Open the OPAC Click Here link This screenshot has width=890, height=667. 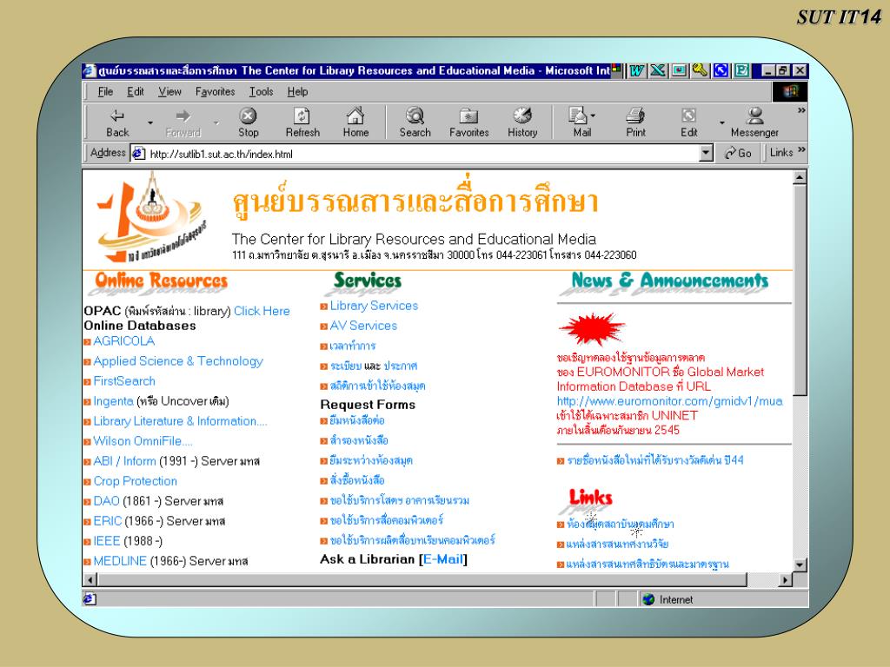[x=262, y=311]
